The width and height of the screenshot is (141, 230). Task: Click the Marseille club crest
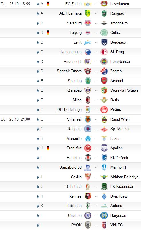pos(88,139)
